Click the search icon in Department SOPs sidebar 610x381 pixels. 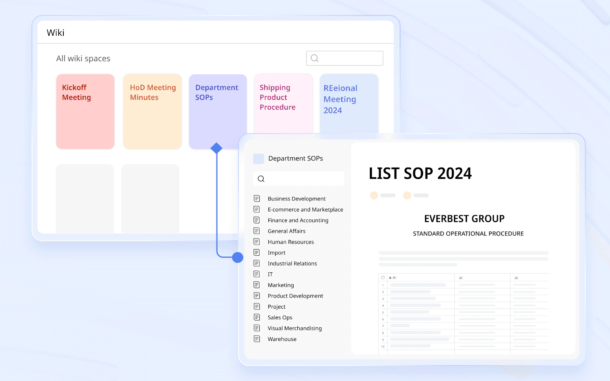pos(261,178)
